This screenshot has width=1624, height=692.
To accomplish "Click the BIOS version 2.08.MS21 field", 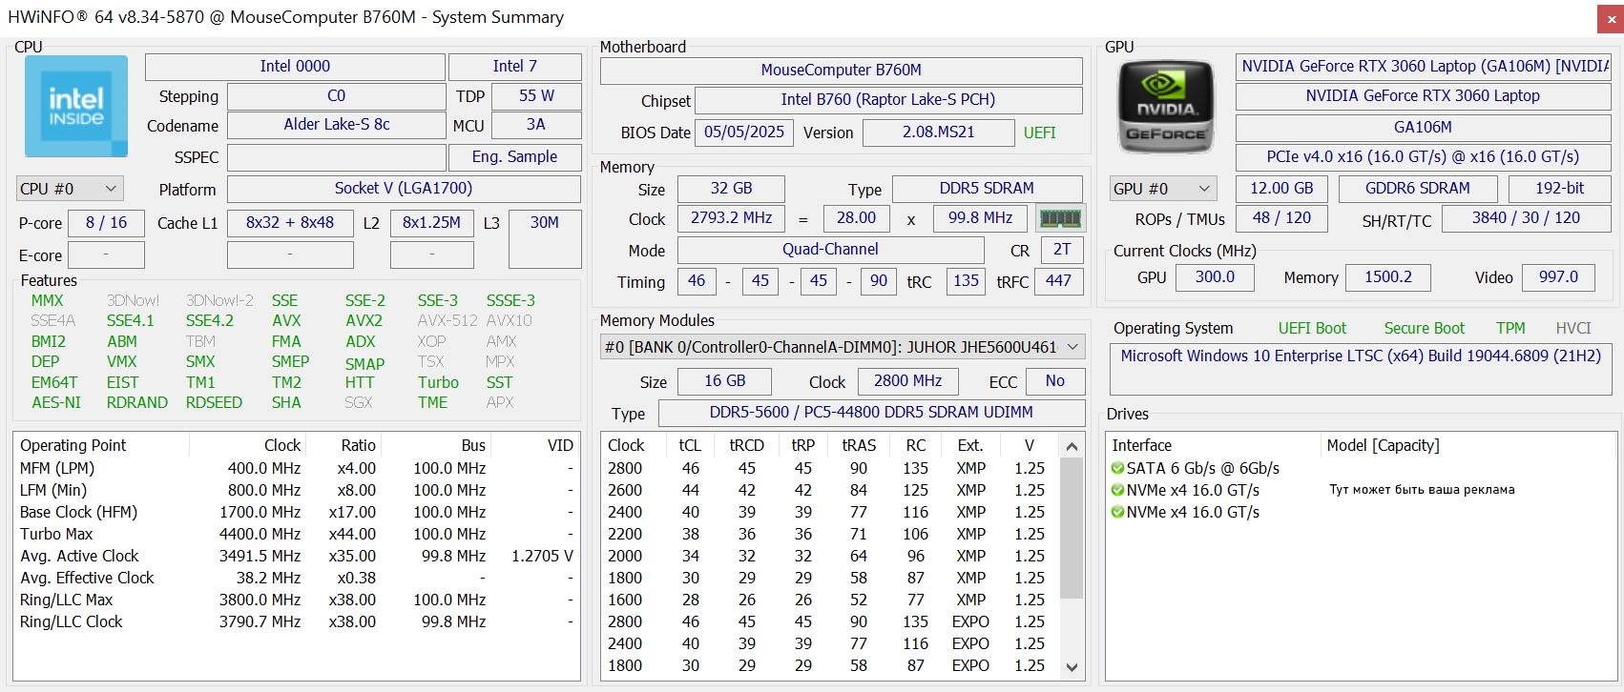I will click(938, 132).
